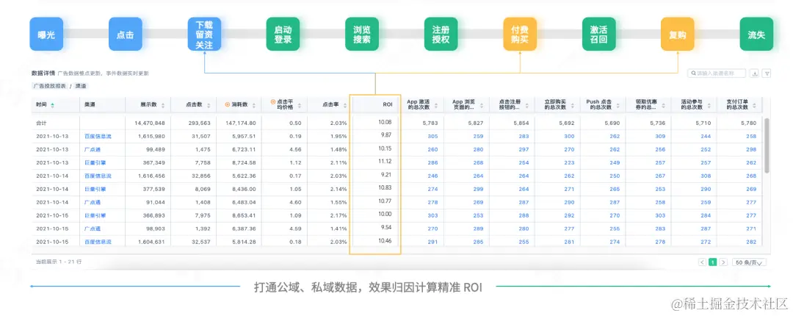Open 巨量引擎 link in 2021-10-13 row
The image size is (793, 316).
click(x=95, y=162)
